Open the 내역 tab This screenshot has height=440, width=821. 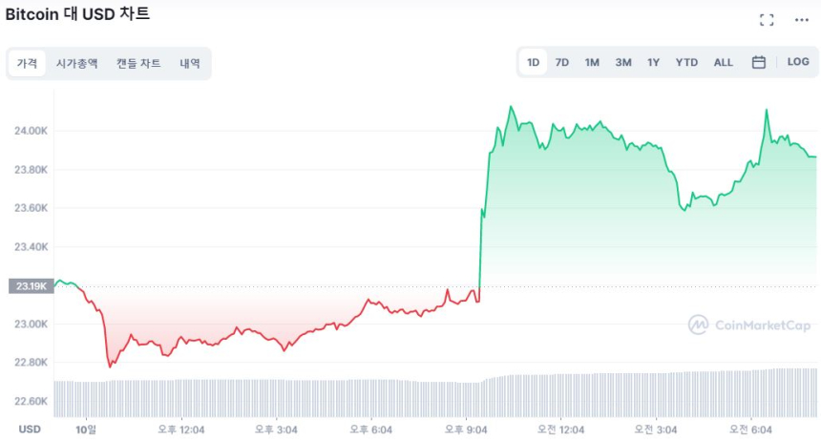tap(190, 64)
